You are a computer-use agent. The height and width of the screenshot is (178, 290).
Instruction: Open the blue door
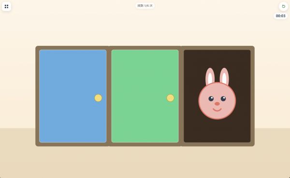point(73,96)
